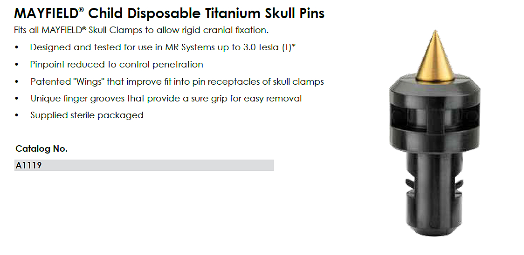Image resolution: width=524 pixels, height=255 pixels.
Task: Click the Patented "Wings" feature line
Action: point(177,82)
